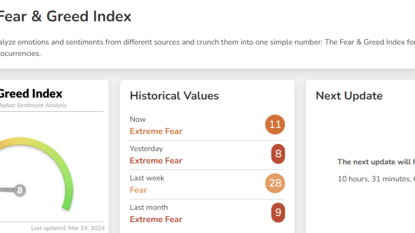Click the Fear text under Last week
Screen dimensions: 415x233
(139, 190)
